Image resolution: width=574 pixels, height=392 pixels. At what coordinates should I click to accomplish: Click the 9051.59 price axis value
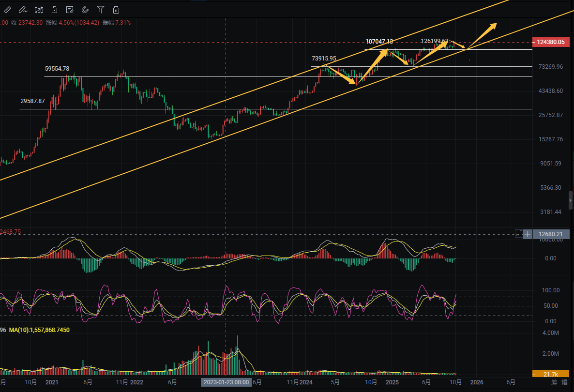click(x=551, y=163)
